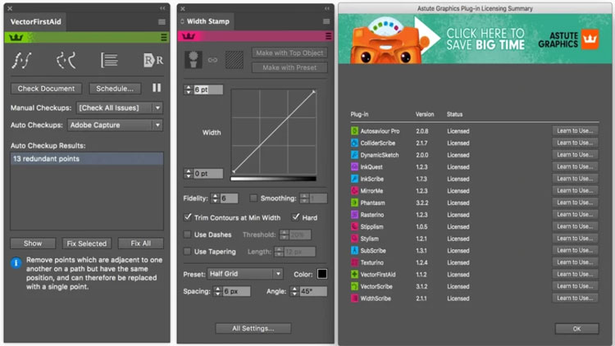This screenshot has width=615, height=346.
Task: Click the VectorFirstAid plug-in icon in list
Action: [354, 275]
